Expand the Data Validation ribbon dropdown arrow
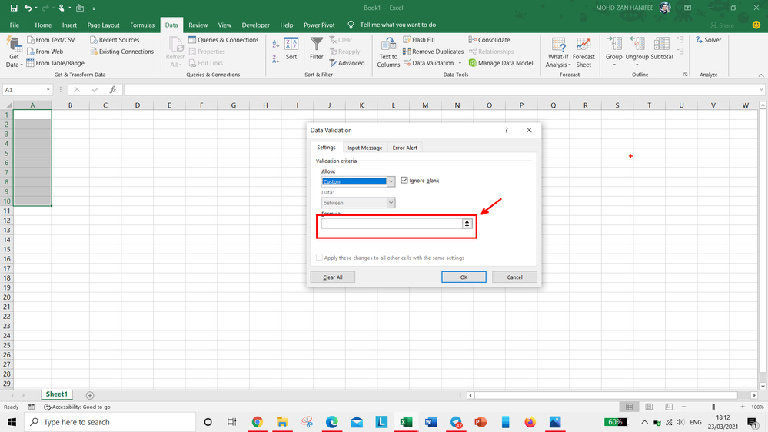768x432 pixels. (x=460, y=63)
